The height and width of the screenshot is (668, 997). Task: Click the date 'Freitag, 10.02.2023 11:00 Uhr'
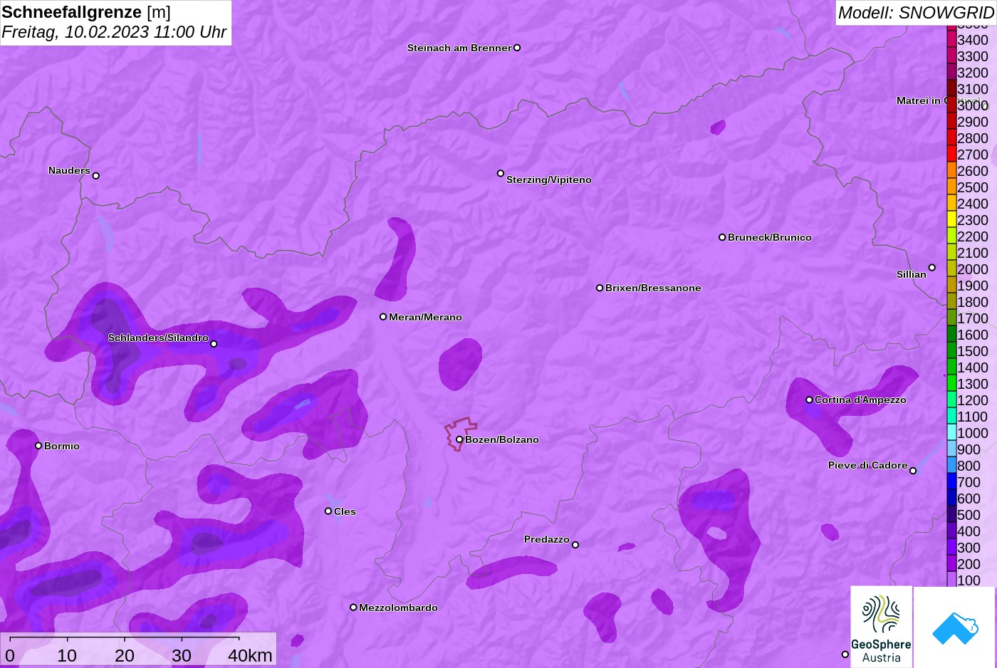click(114, 32)
